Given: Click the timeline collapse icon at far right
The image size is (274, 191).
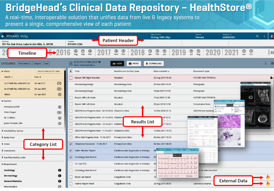Looking at the screenshot, I should pyautogui.click(x=272, y=53).
